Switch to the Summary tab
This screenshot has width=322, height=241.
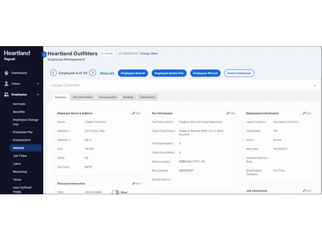pyautogui.click(x=61, y=97)
